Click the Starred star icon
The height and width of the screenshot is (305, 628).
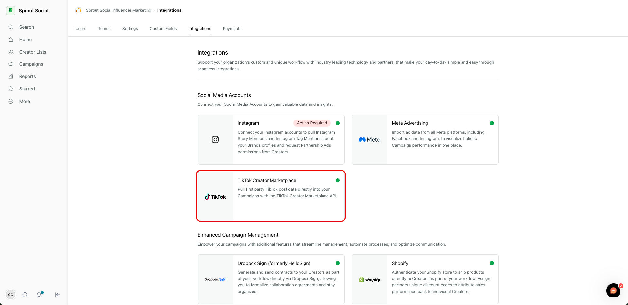[x=11, y=89]
